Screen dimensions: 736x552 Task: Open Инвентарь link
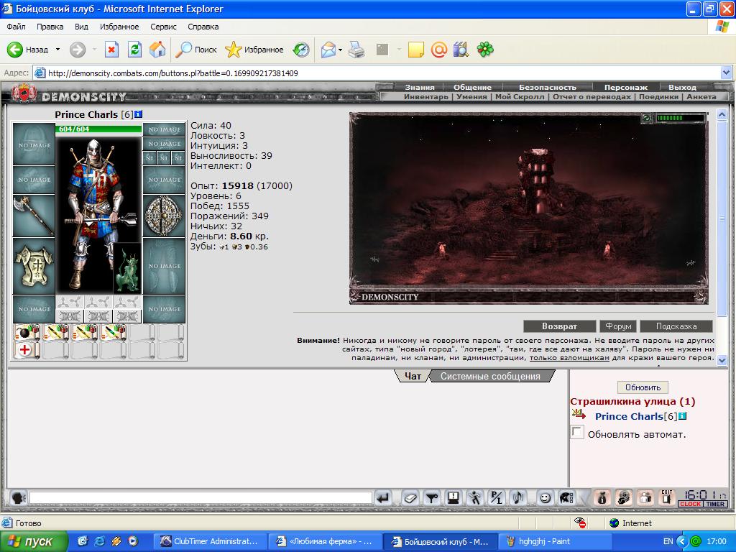click(x=425, y=97)
